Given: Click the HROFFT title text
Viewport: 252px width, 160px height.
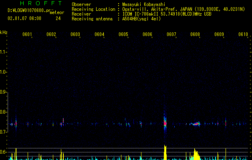Looking at the screenshot, I should pyautogui.click(x=41, y=3).
